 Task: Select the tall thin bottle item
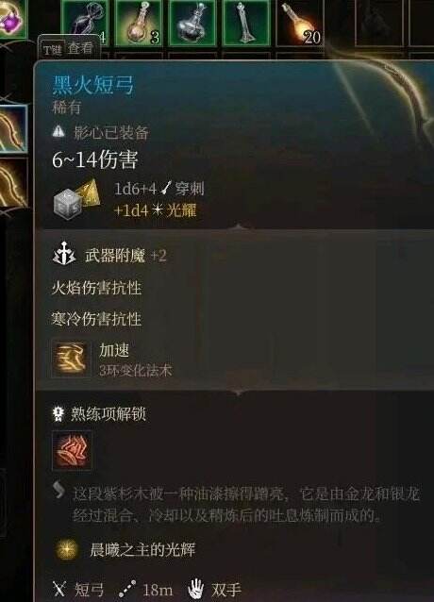(x=246, y=23)
